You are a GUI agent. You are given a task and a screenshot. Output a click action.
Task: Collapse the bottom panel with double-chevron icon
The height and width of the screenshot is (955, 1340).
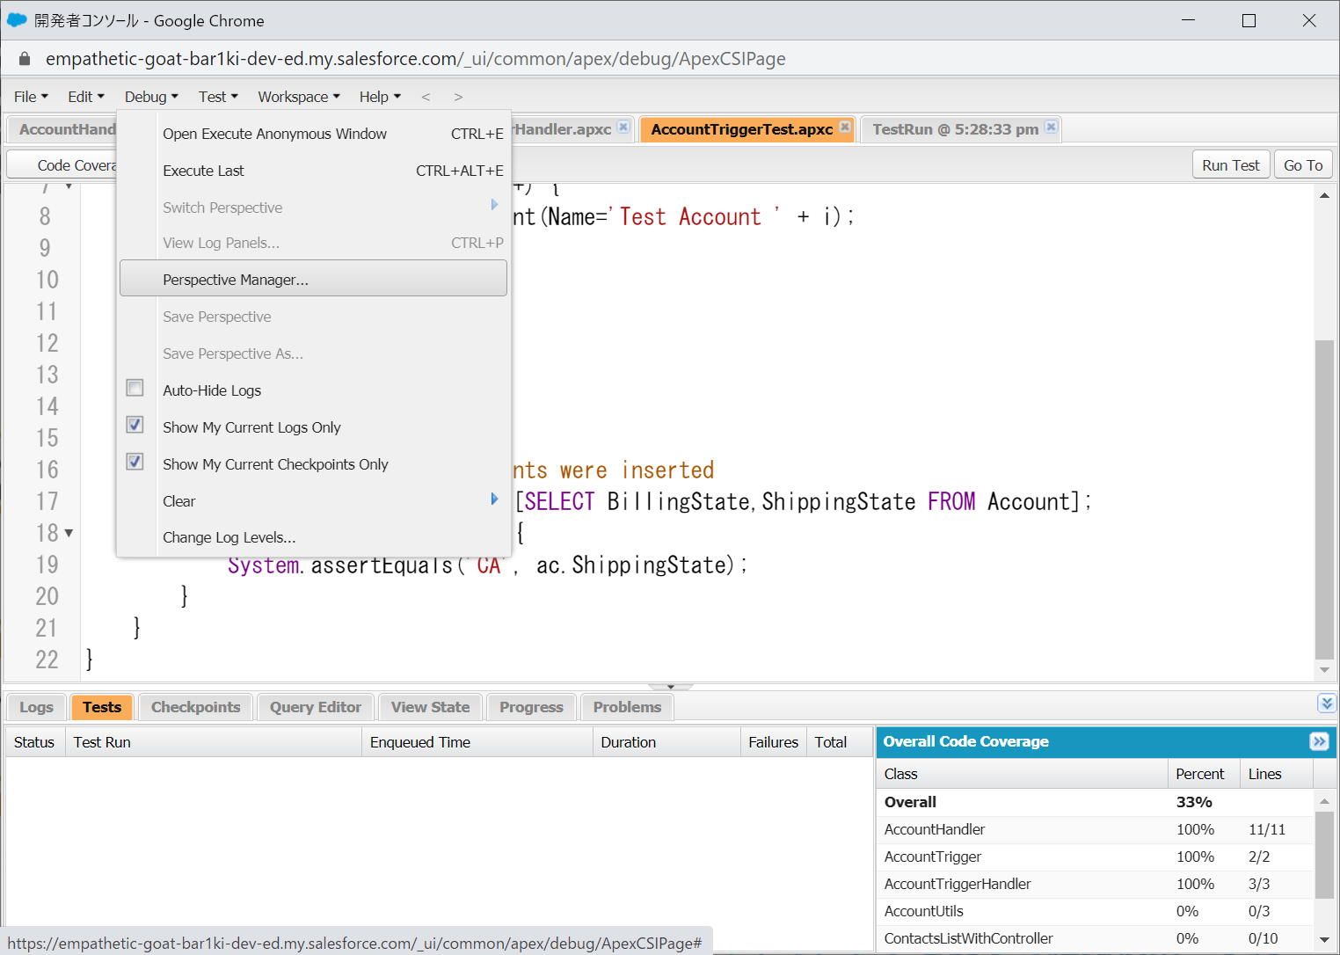pyautogui.click(x=1327, y=703)
